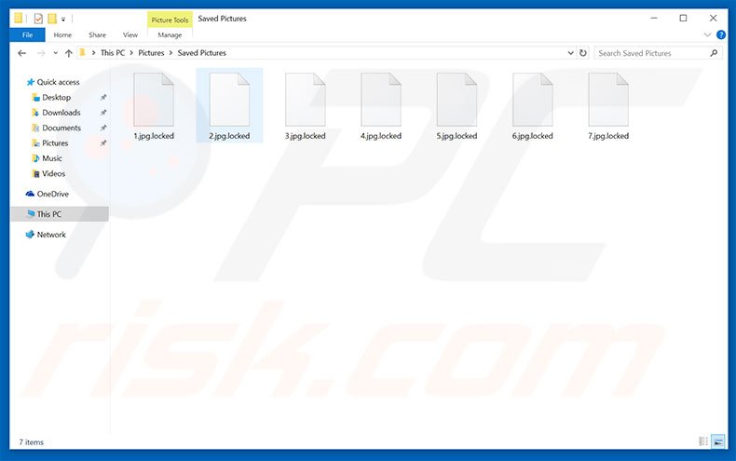Screen dimensions: 736x461
Task: Select the 7.jpg.locked file icon
Action: click(x=608, y=100)
